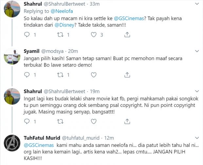Retweet Shahrul's copyright tweet
This screenshot has height=165, width=203.
point(60,121)
